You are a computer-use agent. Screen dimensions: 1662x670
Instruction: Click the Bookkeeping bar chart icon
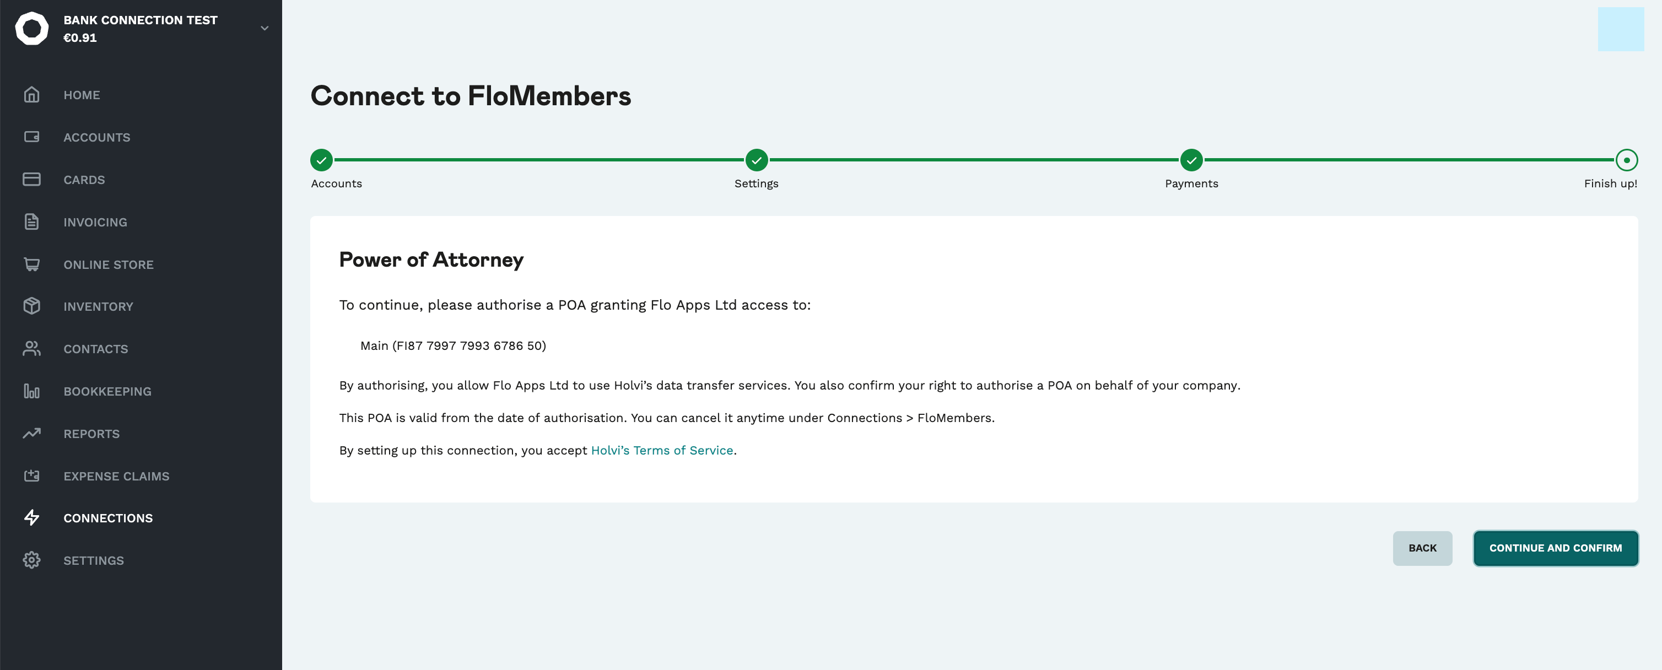tap(31, 391)
